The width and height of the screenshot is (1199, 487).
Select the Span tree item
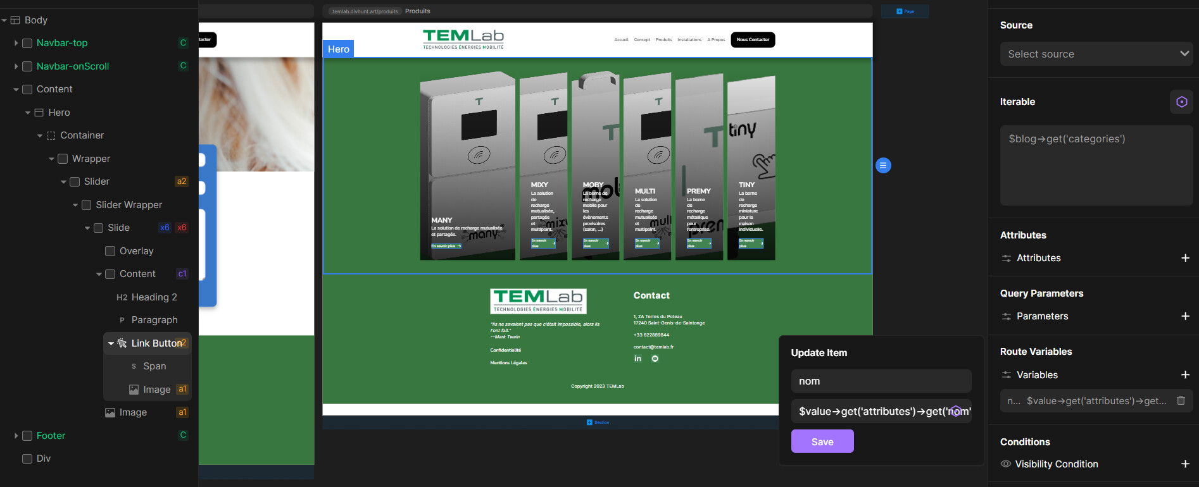154,366
